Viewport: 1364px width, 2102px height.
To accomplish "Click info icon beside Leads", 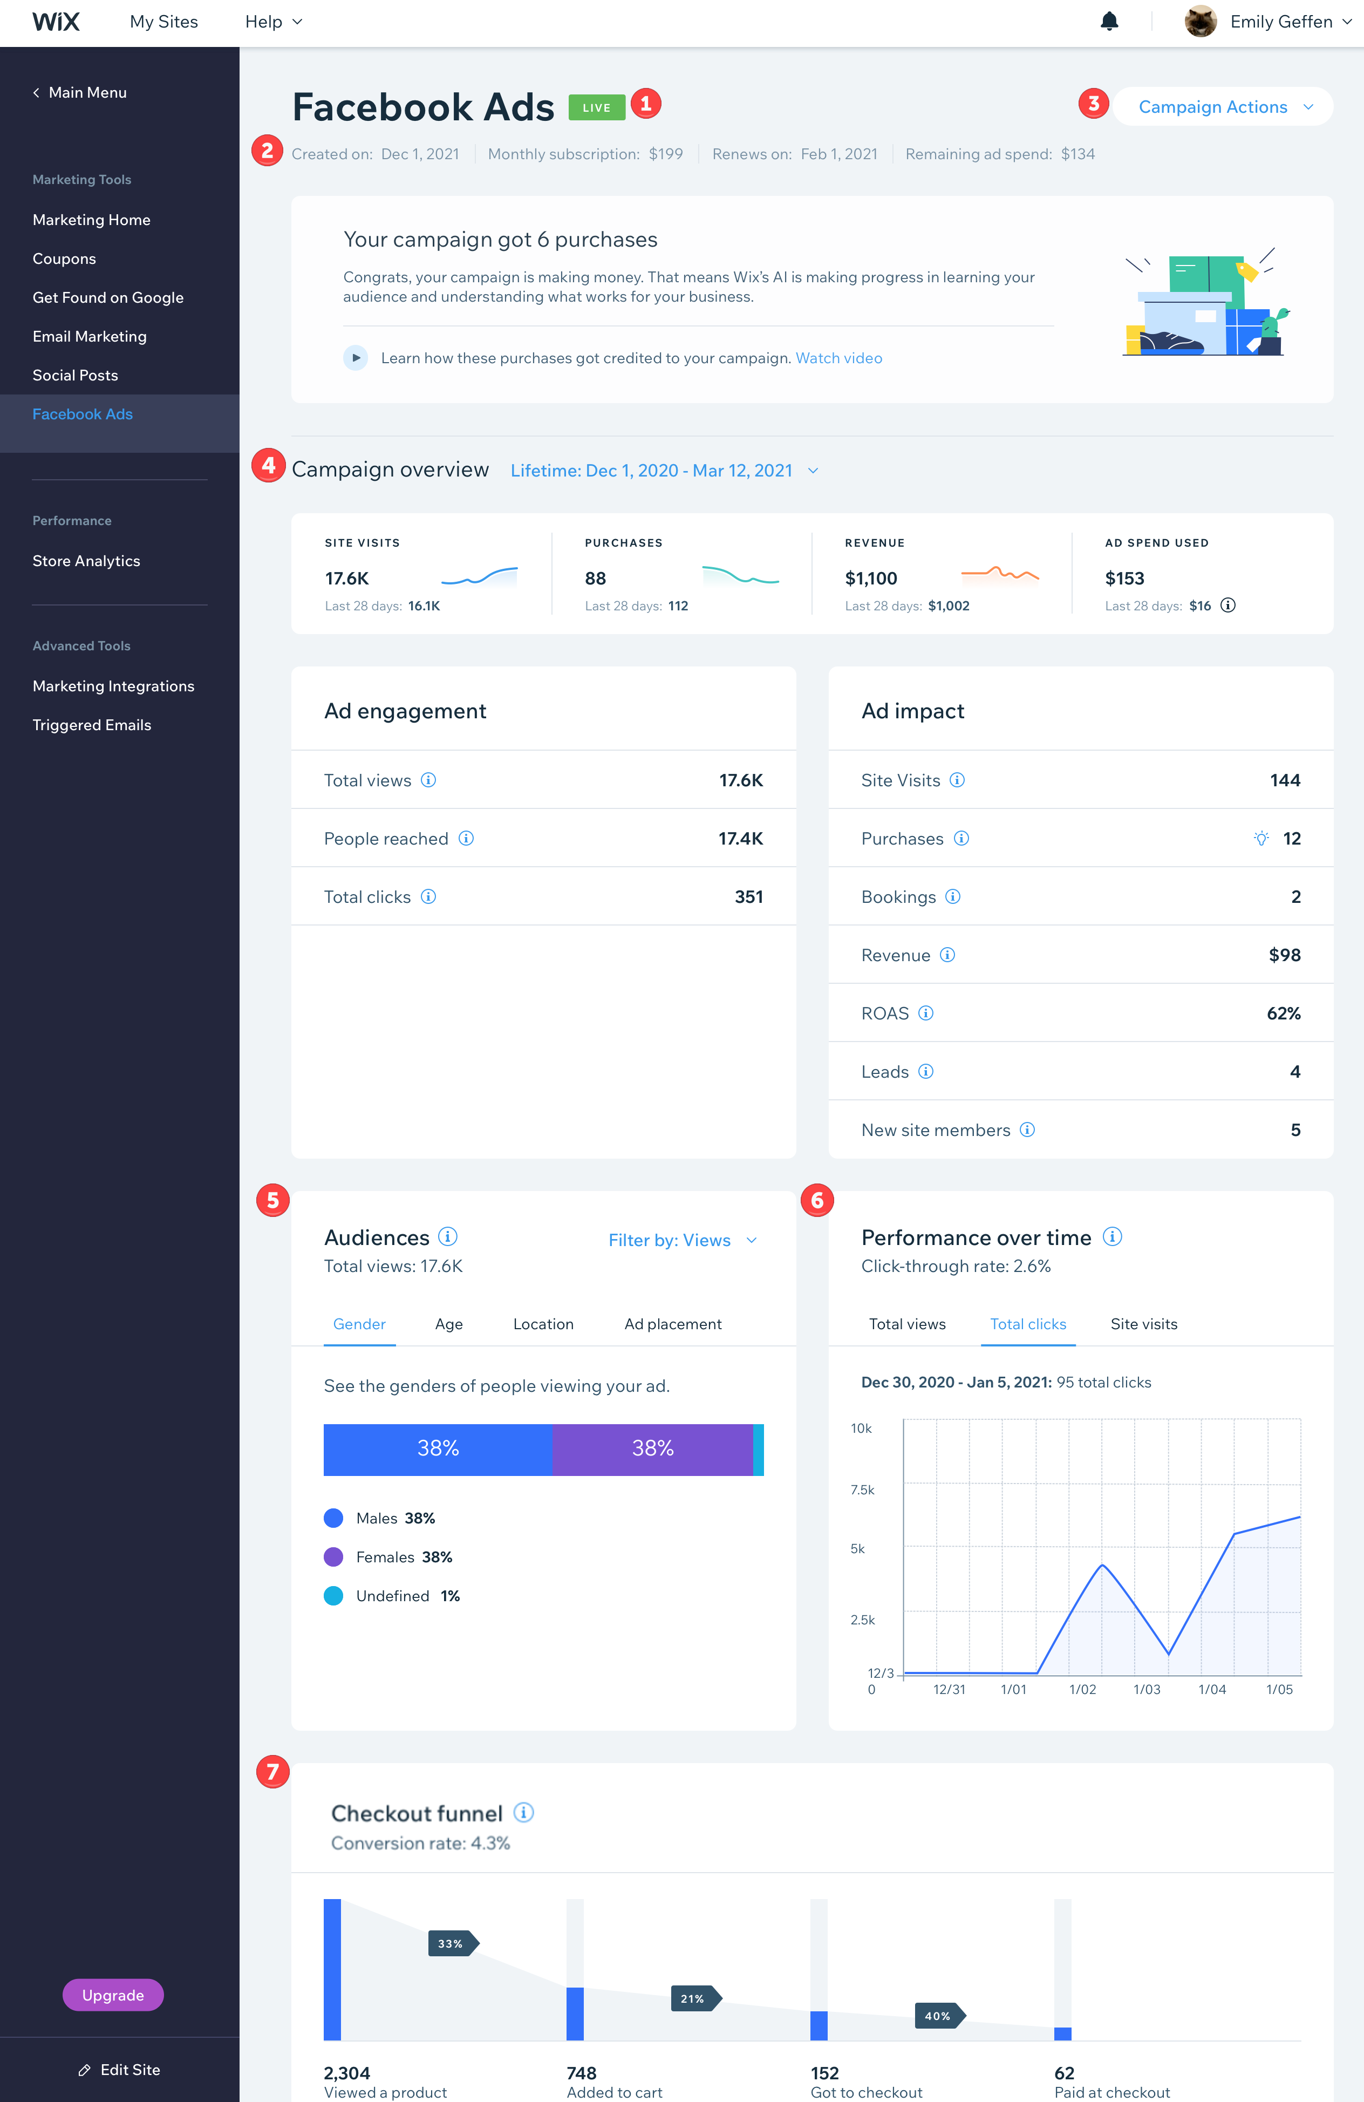I will click(x=926, y=1071).
